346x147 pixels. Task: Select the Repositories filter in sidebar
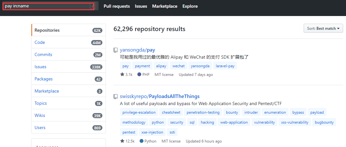pos(69,30)
